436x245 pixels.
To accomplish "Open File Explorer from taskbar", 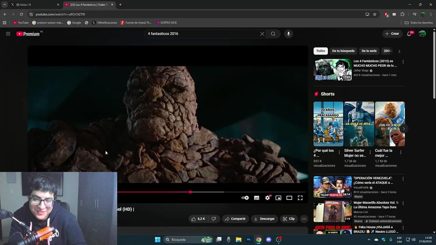I will point(238,240).
